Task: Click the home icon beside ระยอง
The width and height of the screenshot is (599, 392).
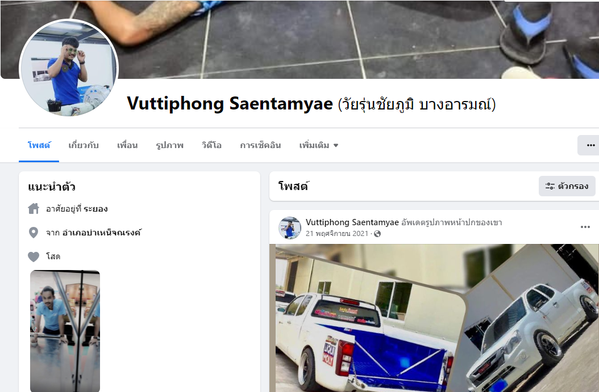Action: pyautogui.click(x=34, y=209)
